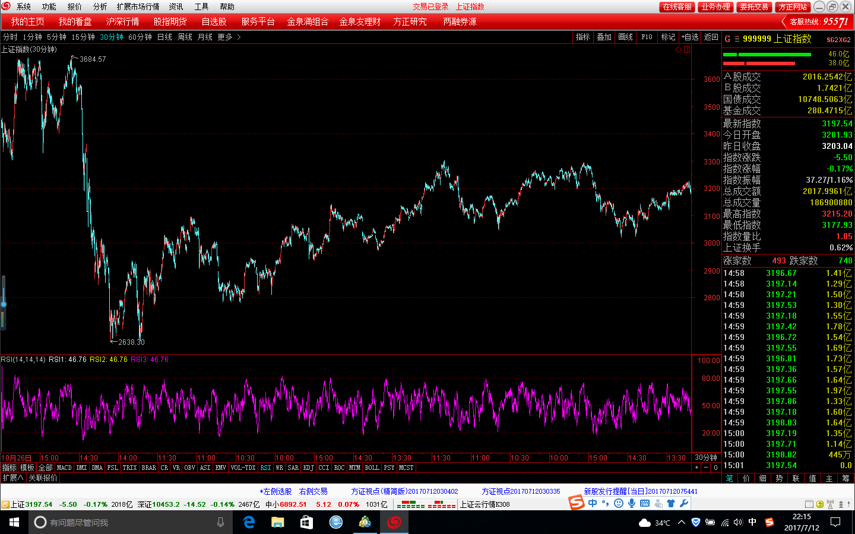Click the double up-arrow icon in the status bar
855x534 pixels.
[840, 504]
